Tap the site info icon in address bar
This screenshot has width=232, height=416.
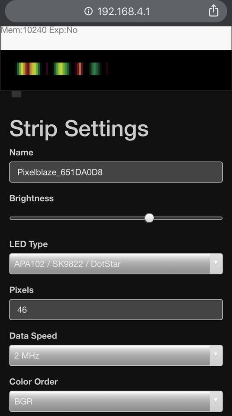click(88, 11)
